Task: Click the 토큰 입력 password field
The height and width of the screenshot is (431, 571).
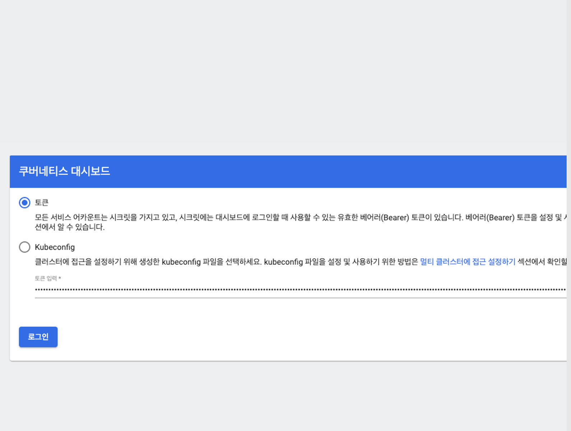Action: [301, 289]
